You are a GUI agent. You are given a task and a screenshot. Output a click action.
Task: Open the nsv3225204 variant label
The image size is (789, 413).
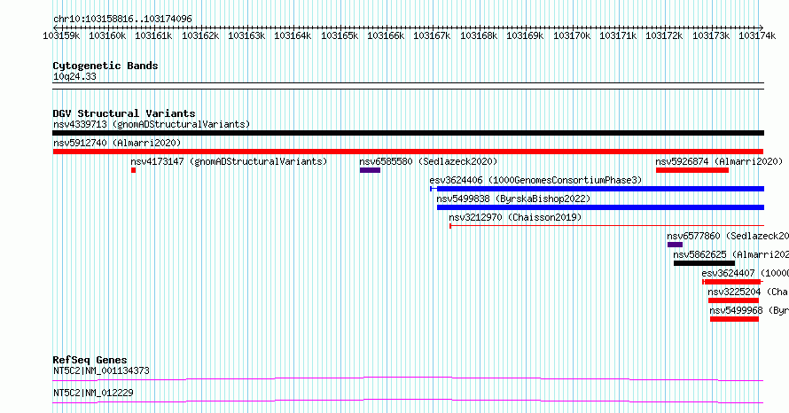(x=748, y=292)
